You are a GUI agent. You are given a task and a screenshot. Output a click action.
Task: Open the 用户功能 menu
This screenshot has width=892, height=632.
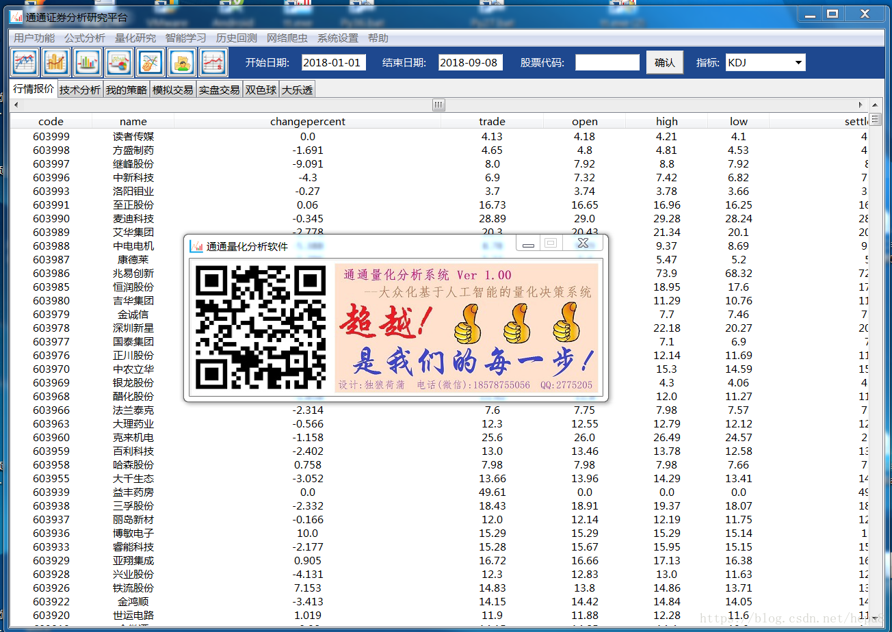pos(34,38)
